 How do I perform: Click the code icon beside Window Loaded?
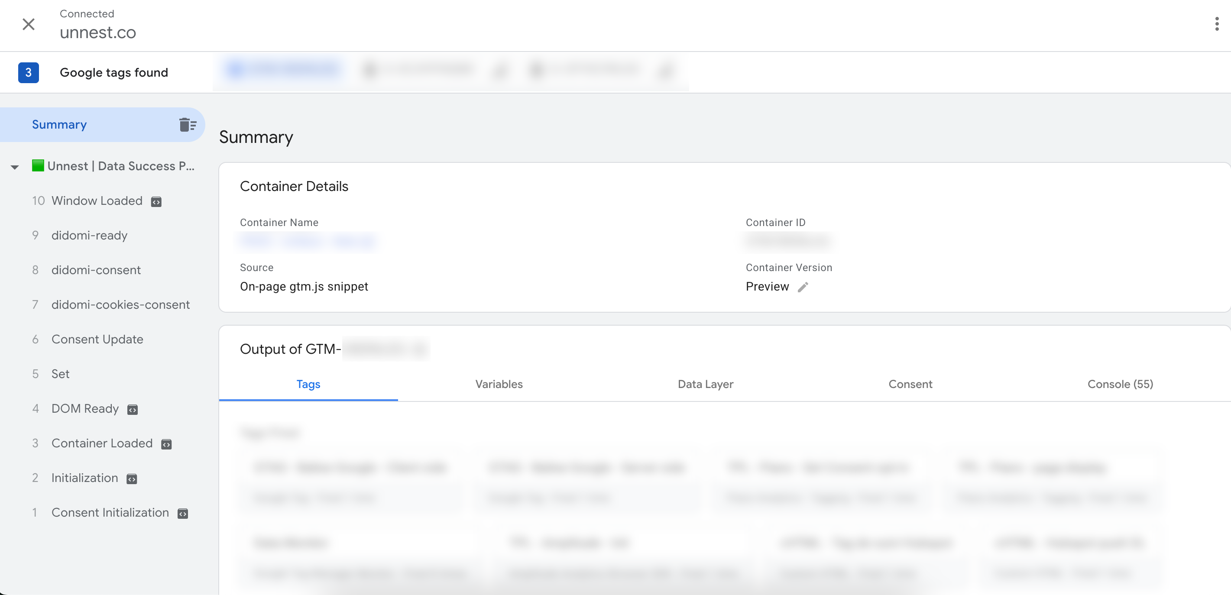point(156,202)
